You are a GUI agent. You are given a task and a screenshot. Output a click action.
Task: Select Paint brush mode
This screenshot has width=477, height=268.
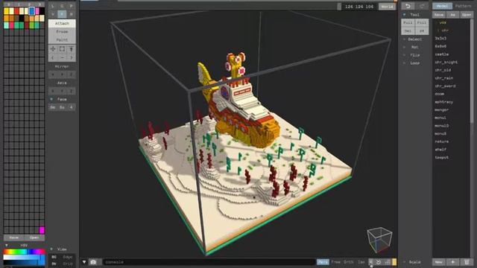pos(62,39)
